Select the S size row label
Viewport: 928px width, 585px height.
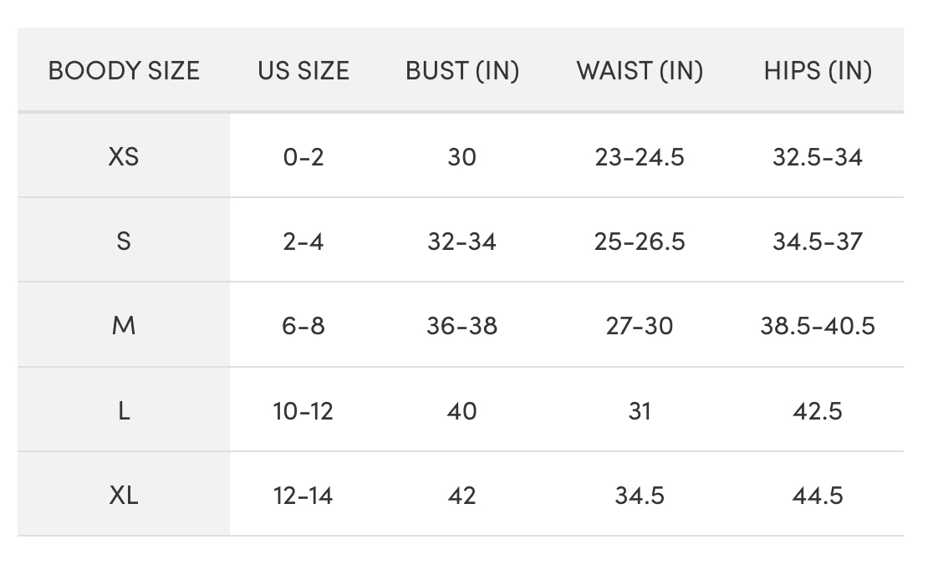click(x=124, y=242)
